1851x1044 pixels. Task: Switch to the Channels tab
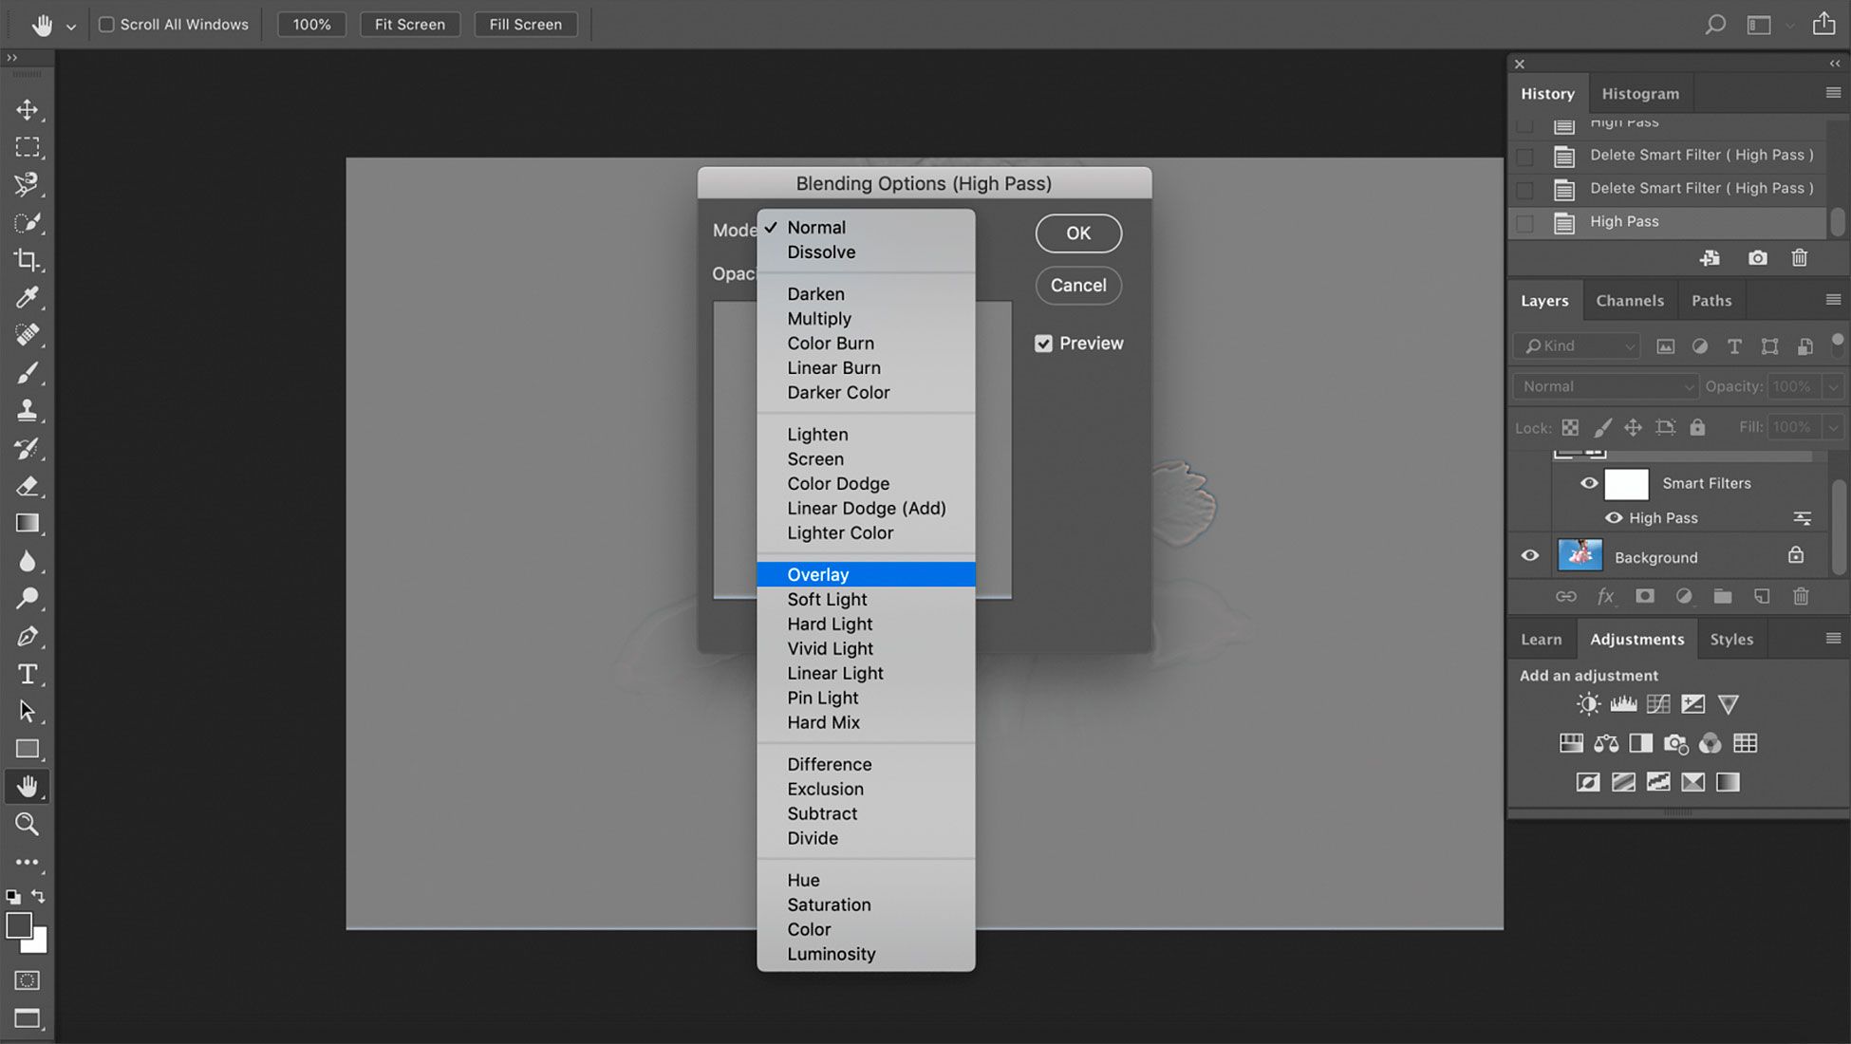(1629, 301)
